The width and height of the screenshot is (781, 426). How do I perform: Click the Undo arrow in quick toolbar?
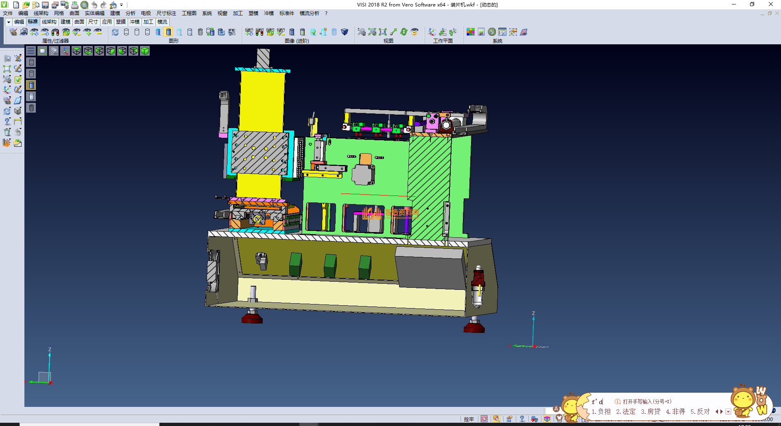click(x=94, y=5)
